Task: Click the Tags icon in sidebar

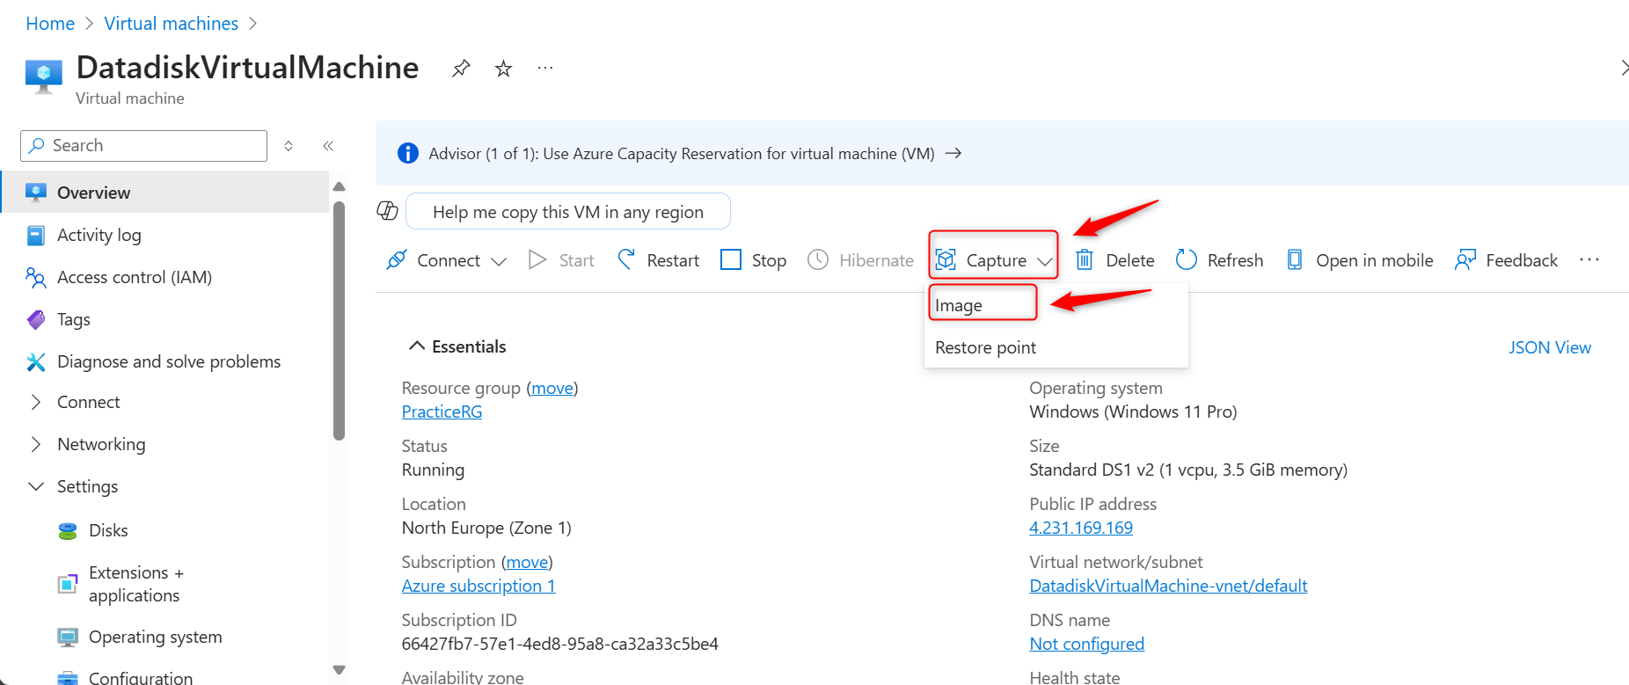Action: tap(36, 319)
